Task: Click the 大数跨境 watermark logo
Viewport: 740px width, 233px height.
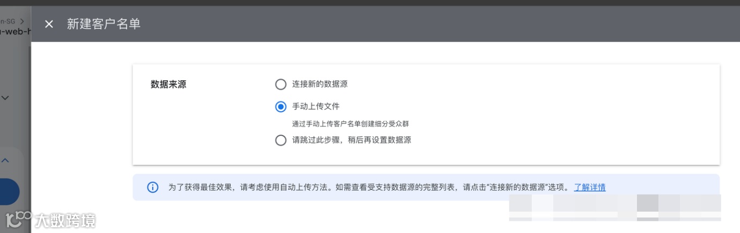Action: coord(51,220)
